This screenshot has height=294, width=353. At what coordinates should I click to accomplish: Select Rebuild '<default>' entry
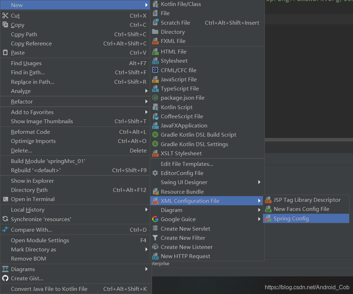pyautogui.click(x=75, y=170)
